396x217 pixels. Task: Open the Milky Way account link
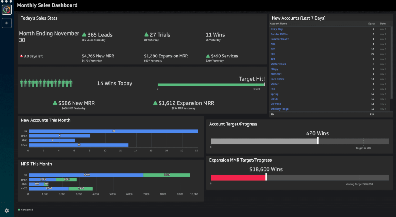click(276, 29)
